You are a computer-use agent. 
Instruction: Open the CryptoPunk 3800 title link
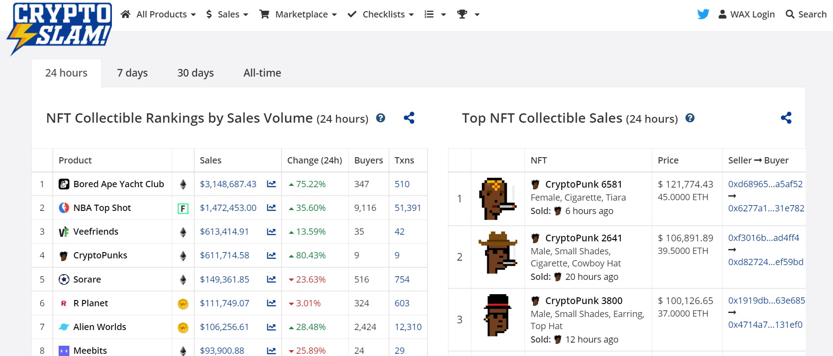584,301
